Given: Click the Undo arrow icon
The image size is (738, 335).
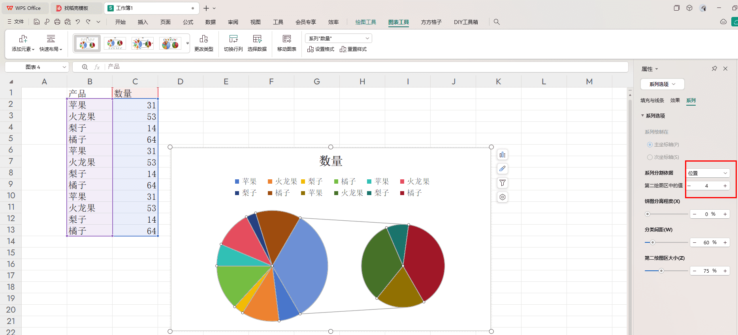Looking at the screenshot, I should [x=78, y=22].
